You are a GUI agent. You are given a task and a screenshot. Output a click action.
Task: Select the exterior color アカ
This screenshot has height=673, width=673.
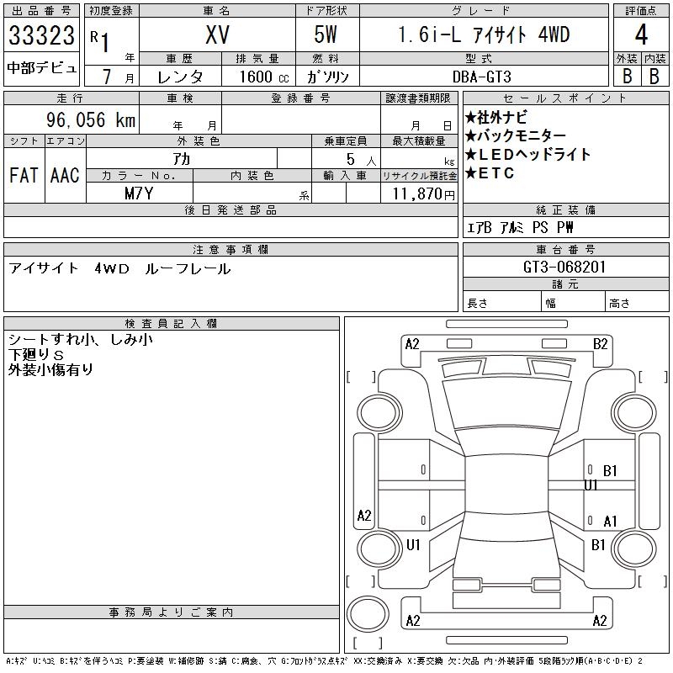182,159
